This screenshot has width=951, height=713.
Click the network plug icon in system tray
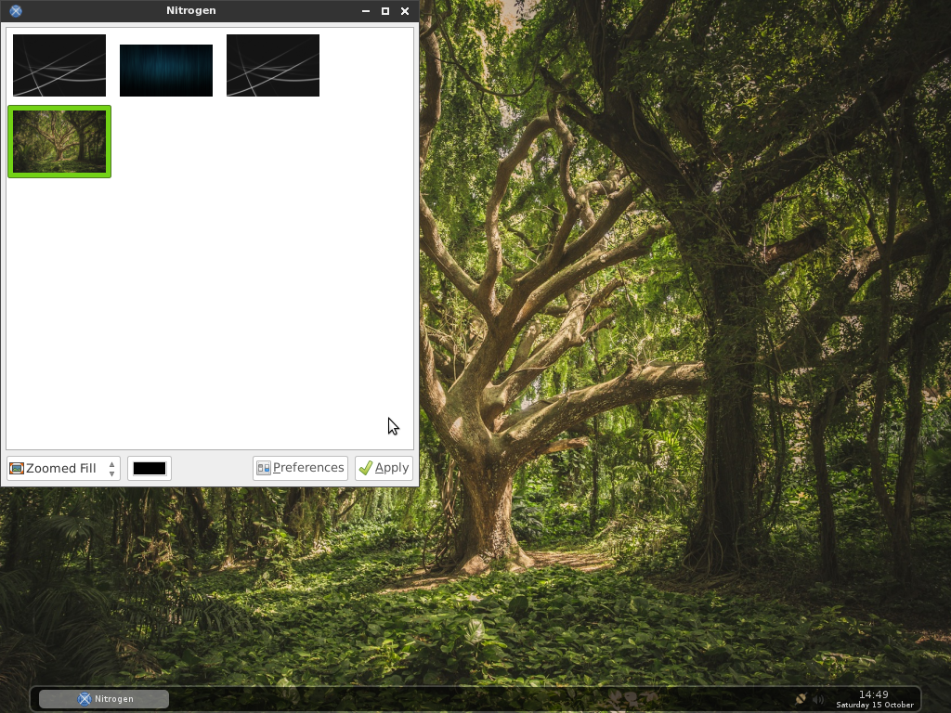pyautogui.click(x=801, y=699)
